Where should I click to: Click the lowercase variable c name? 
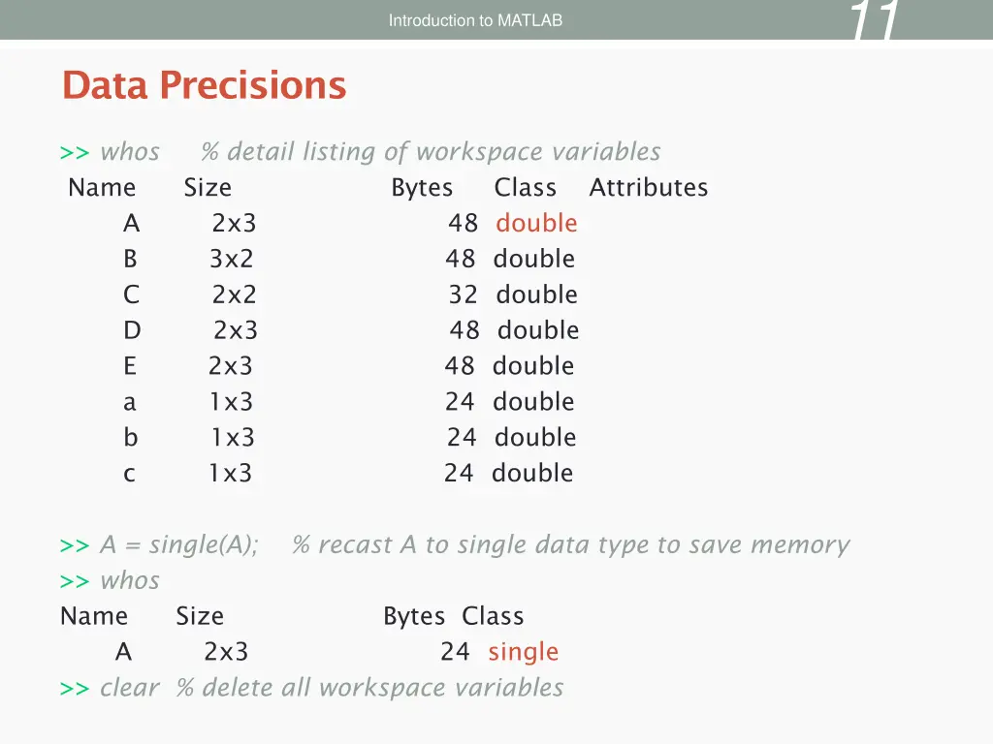click(x=129, y=475)
